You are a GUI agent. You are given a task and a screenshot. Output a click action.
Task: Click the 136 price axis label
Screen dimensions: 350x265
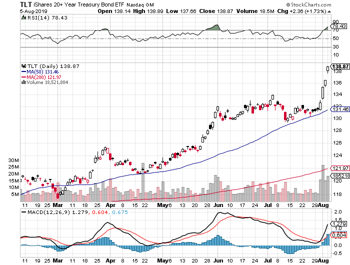coord(337,83)
